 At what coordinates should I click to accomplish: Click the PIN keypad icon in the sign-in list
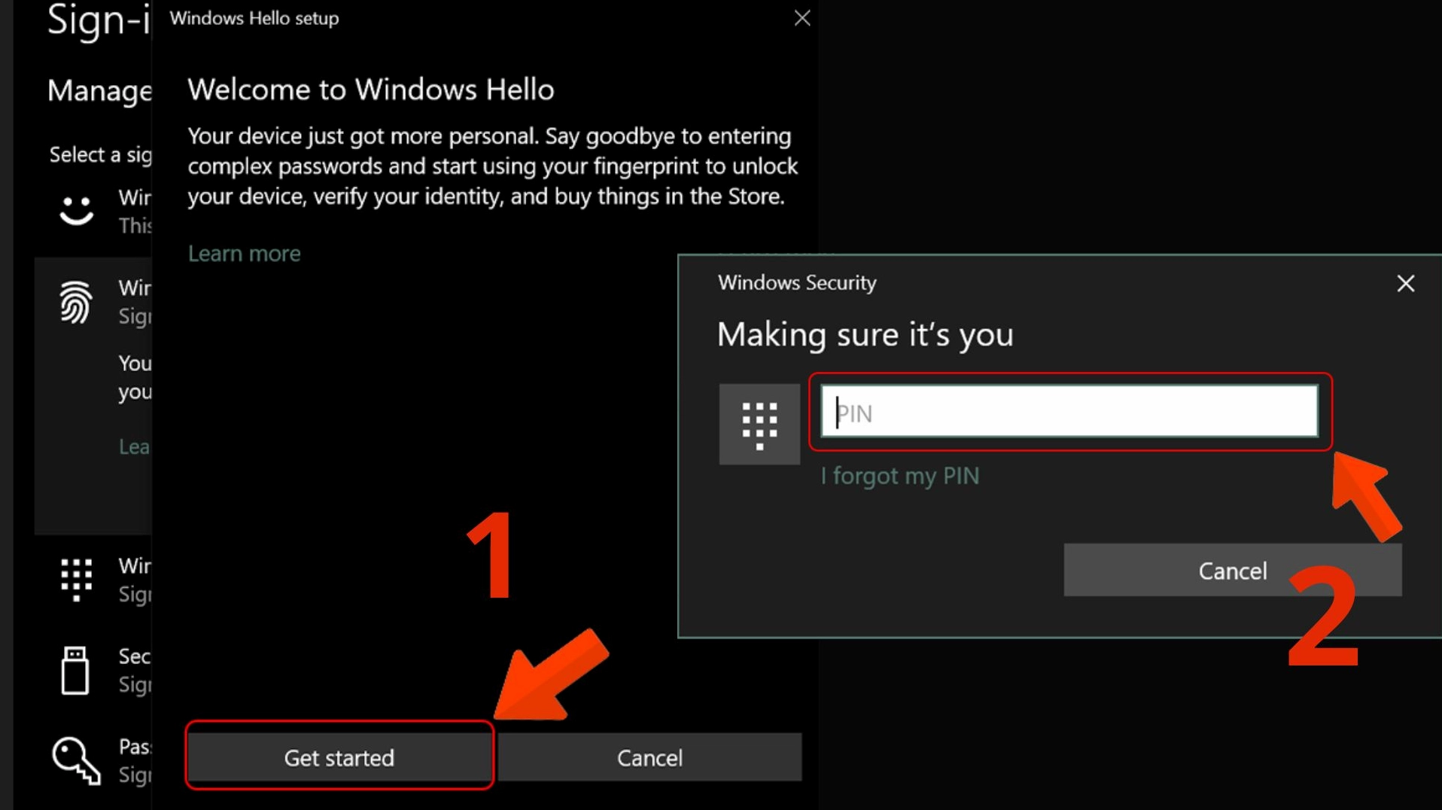coord(76,579)
